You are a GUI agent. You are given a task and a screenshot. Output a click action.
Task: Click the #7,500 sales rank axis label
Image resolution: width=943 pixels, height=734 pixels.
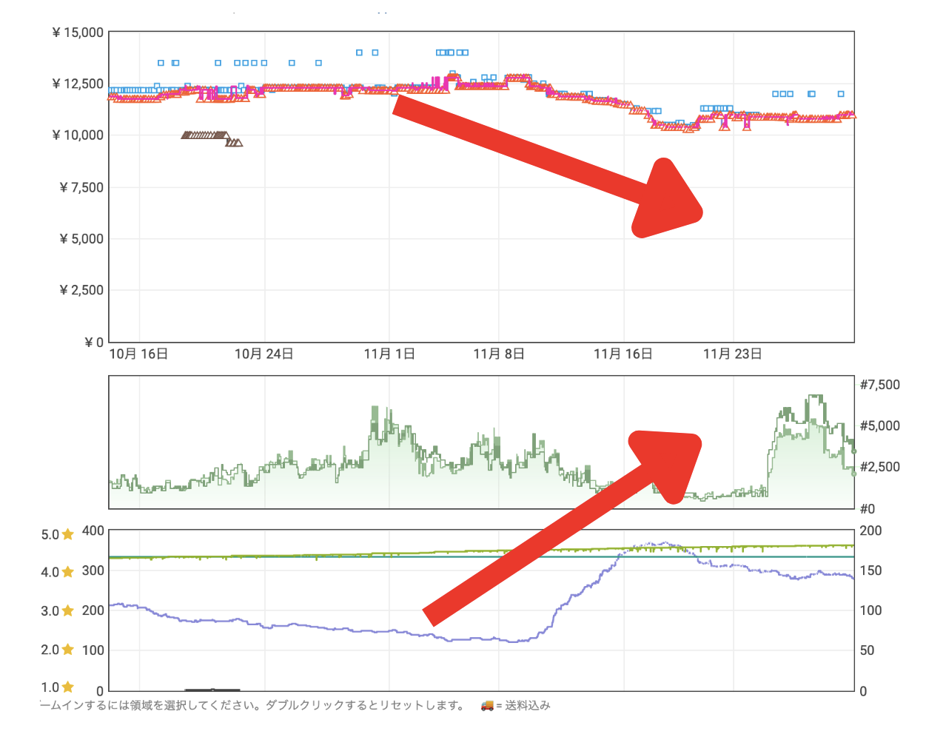point(879,385)
